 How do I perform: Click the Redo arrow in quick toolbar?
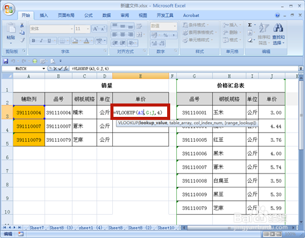point(24,61)
